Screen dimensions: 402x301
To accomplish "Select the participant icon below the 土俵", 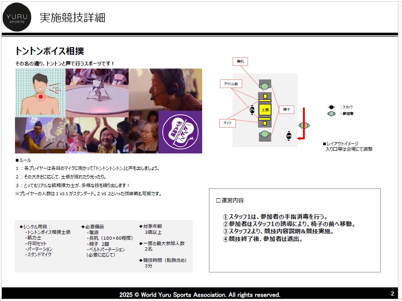I will coord(264,134).
